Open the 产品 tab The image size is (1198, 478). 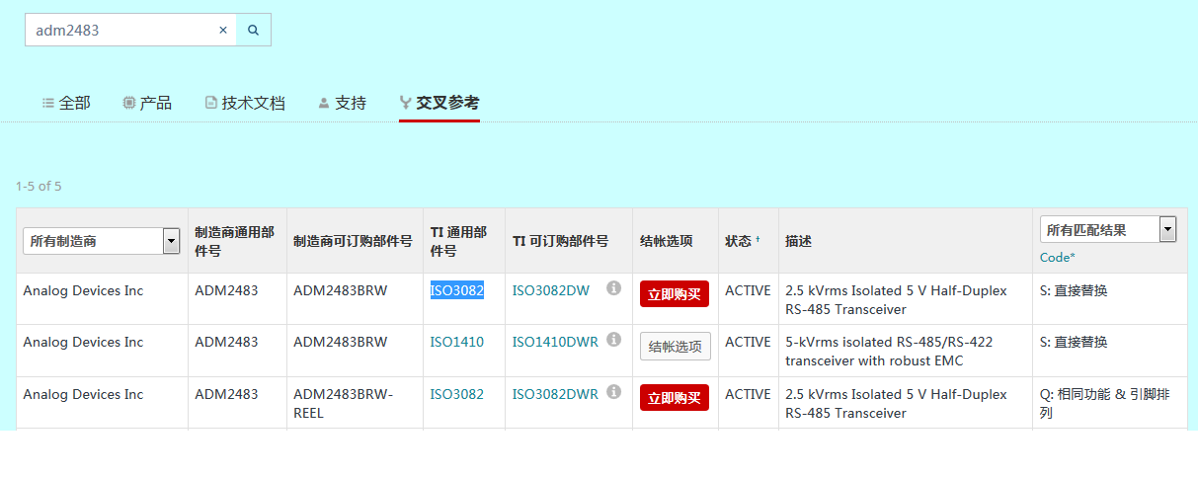click(147, 103)
